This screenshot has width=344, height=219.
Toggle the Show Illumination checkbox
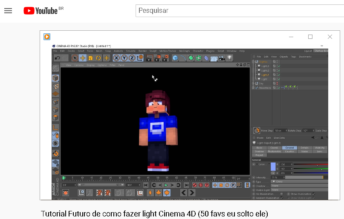(314, 194)
